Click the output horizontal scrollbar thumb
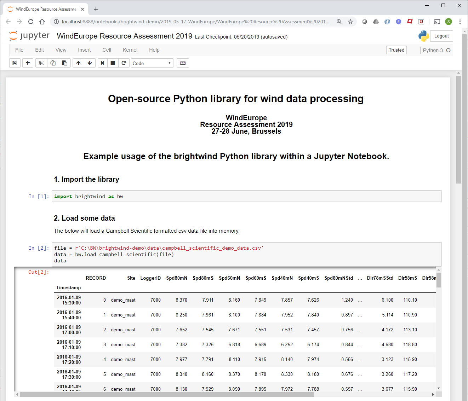Screen dimensions: 468x401 [167, 394]
